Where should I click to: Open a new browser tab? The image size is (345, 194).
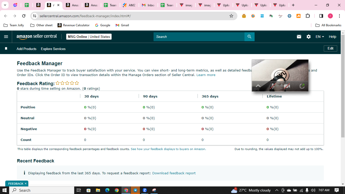(293, 5)
